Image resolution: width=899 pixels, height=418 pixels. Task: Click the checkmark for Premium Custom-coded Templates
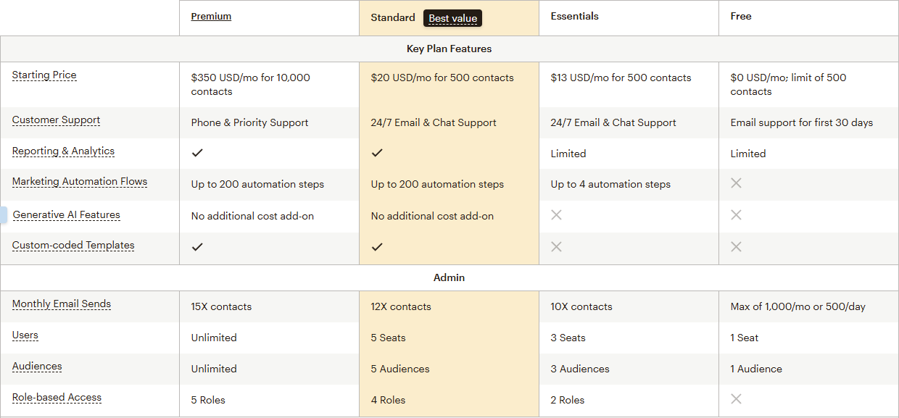coord(197,246)
